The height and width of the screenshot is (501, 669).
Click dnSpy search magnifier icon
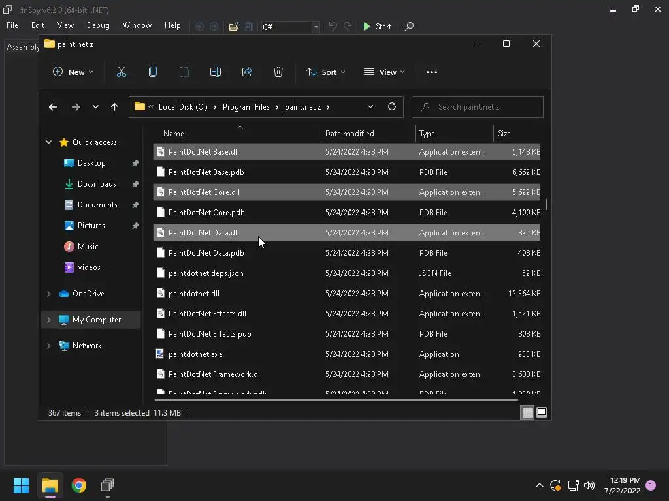coord(409,26)
